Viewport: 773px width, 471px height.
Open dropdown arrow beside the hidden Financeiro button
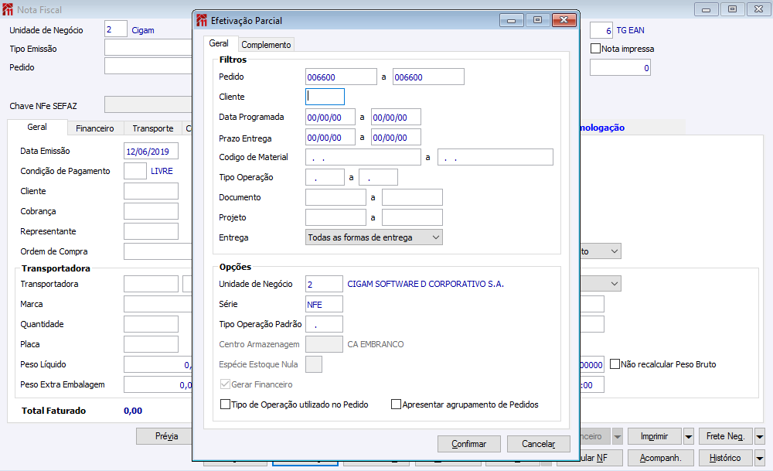point(617,436)
